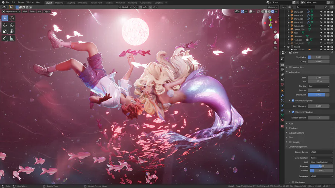The width and height of the screenshot is (335, 188).
Task: Switch to the Compositing workspace tab
Action: 146,3
